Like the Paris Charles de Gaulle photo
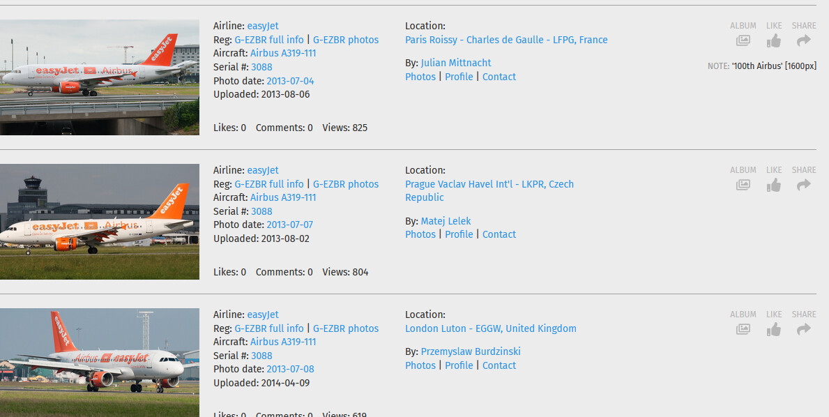829x417 pixels. (x=774, y=41)
